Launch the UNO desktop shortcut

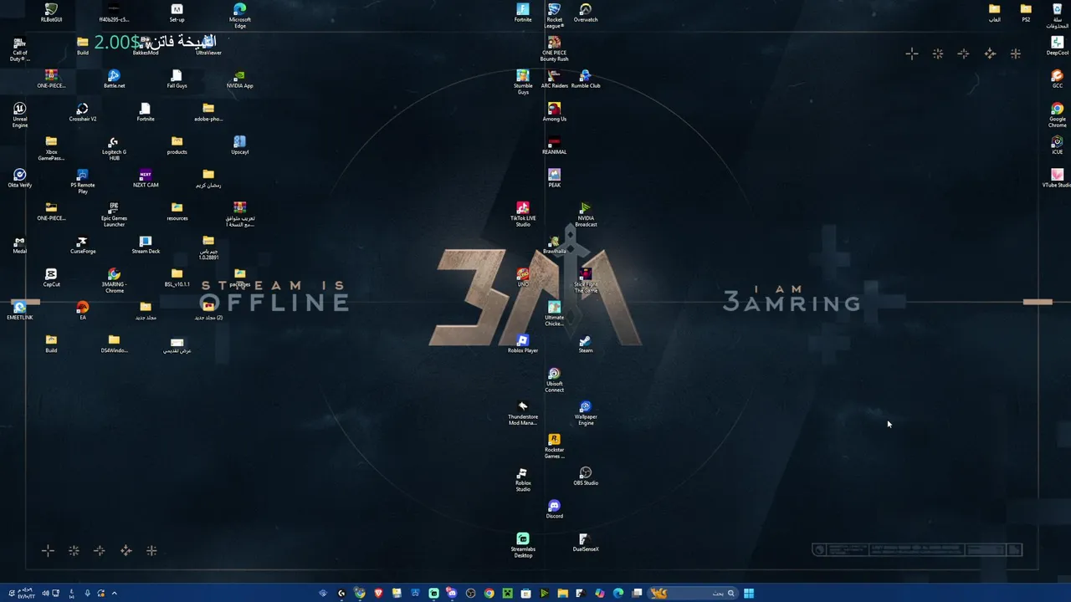(x=523, y=278)
